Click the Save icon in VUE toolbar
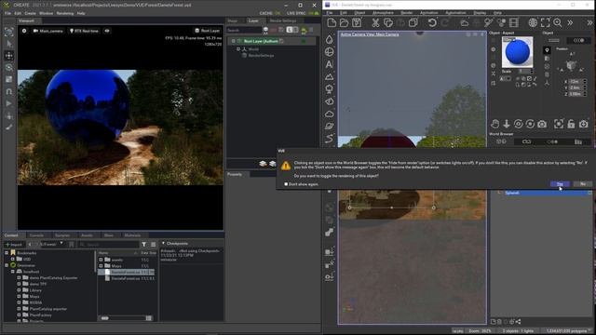596x335 pixels. click(x=357, y=22)
